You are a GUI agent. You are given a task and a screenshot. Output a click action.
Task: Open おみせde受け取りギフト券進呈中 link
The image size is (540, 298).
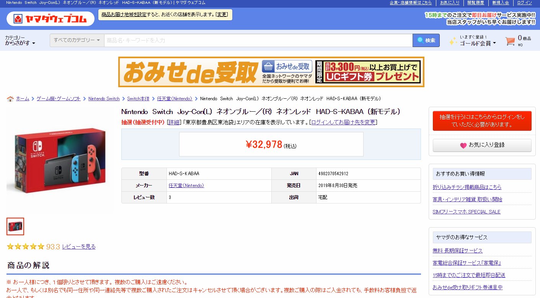click(x=468, y=287)
